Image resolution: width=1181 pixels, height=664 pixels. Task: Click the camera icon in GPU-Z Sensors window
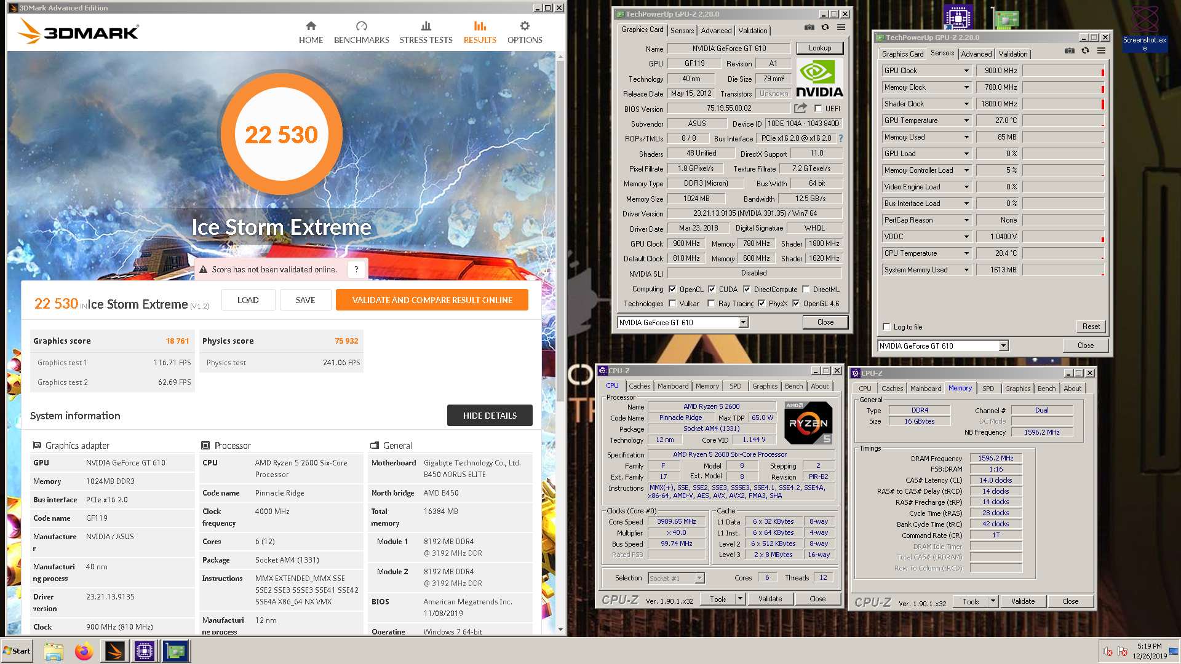(x=1069, y=51)
